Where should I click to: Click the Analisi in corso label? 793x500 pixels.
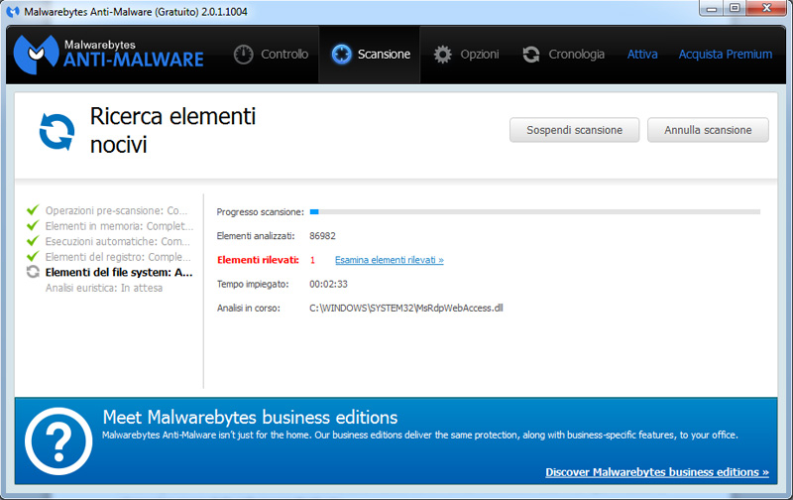point(249,308)
